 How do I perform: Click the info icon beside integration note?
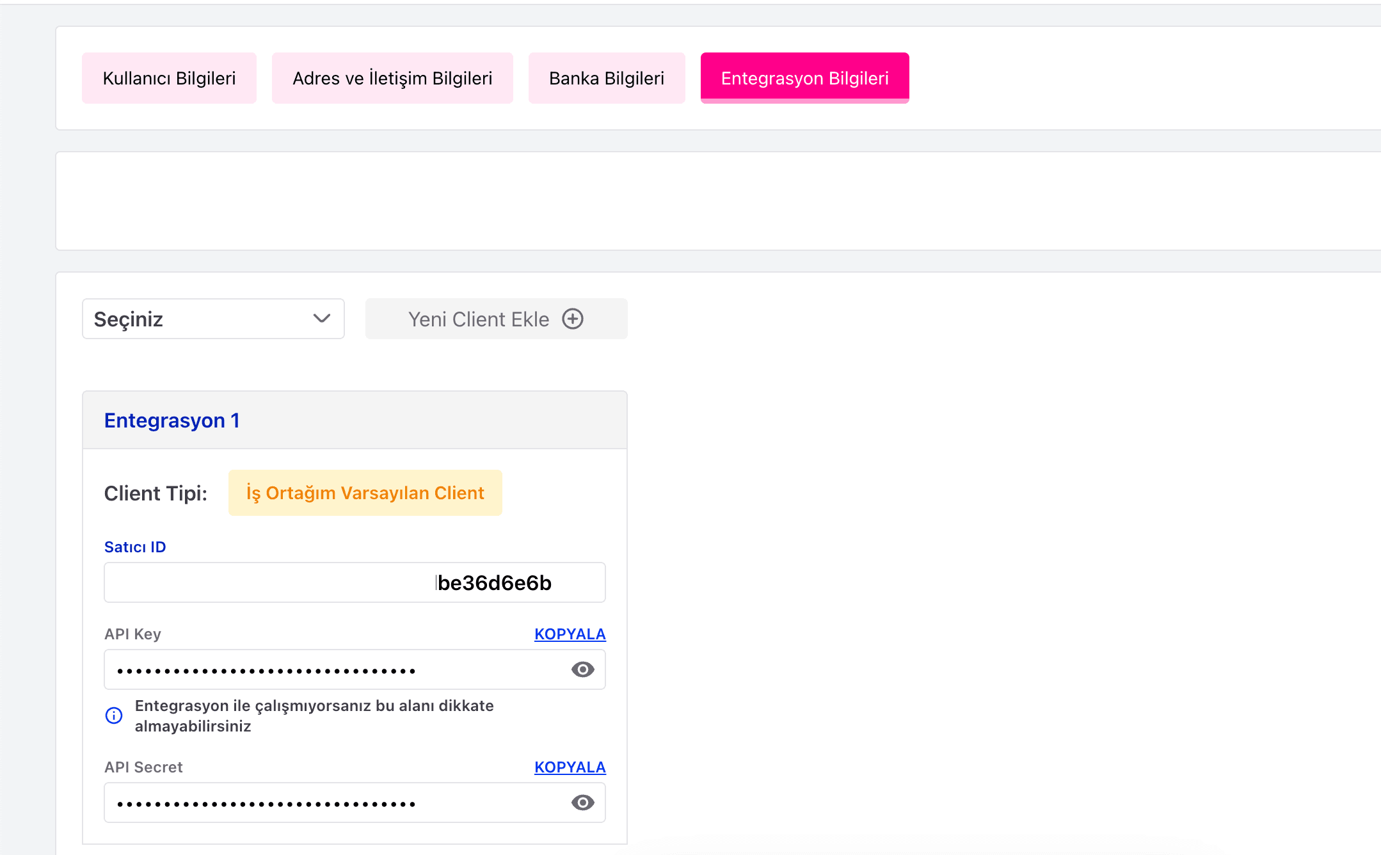click(114, 715)
